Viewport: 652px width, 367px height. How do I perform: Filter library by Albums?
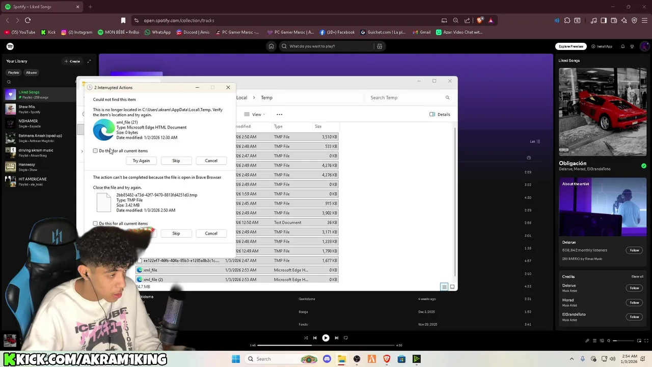31,72
